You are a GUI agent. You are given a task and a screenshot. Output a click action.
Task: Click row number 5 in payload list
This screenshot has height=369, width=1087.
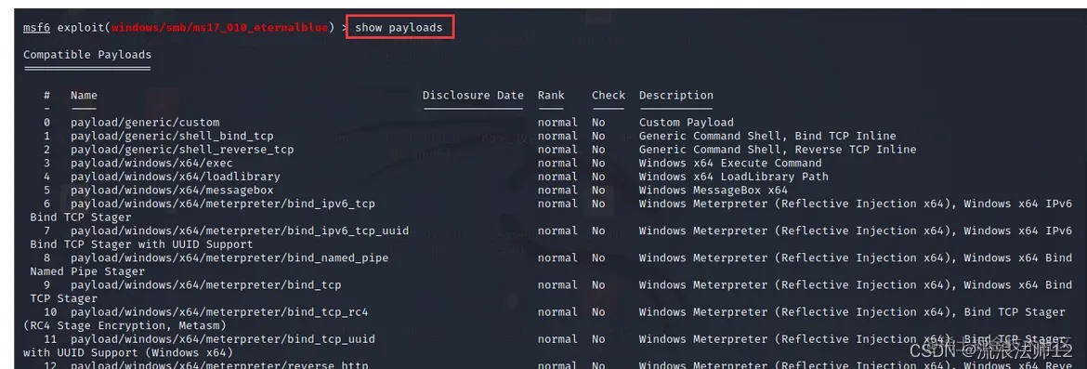click(x=47, y=190)
